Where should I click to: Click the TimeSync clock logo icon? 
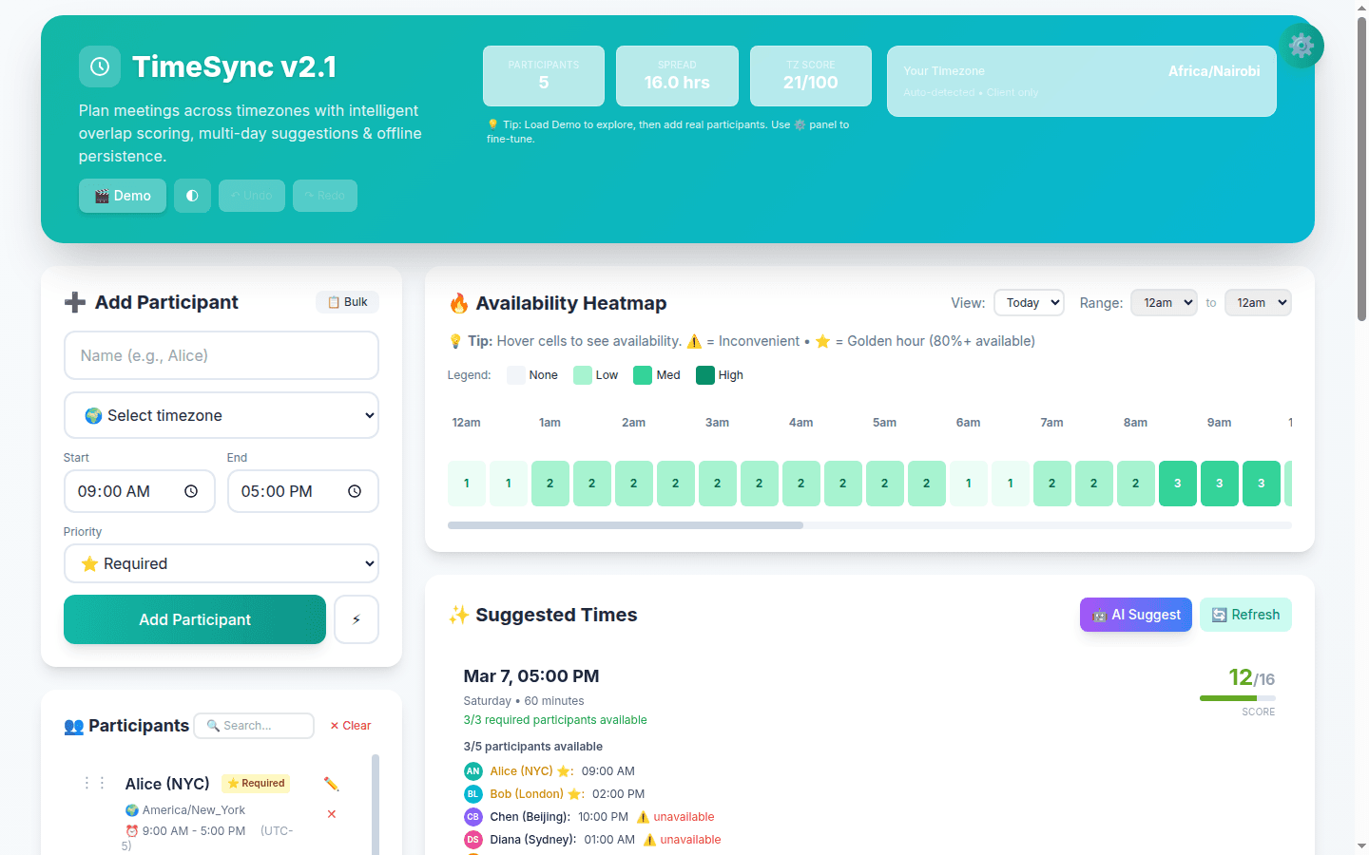pyautogui.click(x=100, y=66)
